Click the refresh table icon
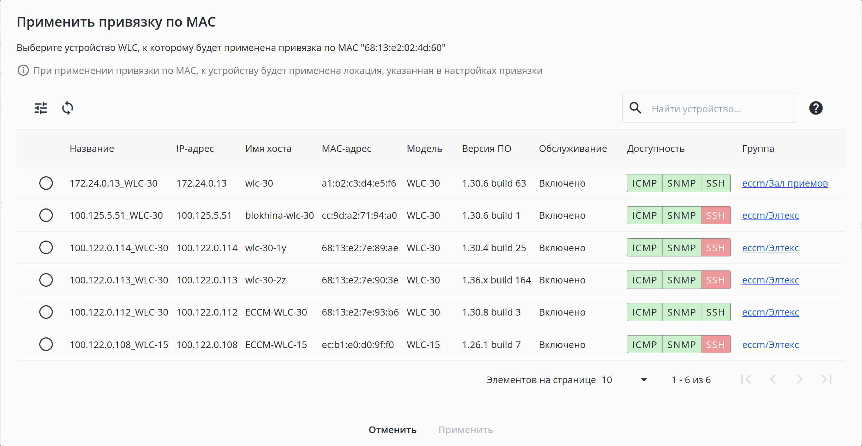The height and width of the screenshot is (446, 862). [67, 108]
